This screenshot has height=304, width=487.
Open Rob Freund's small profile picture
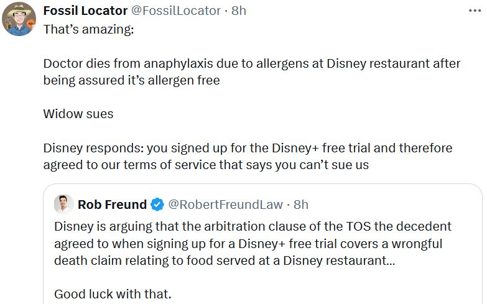point(63,204)
